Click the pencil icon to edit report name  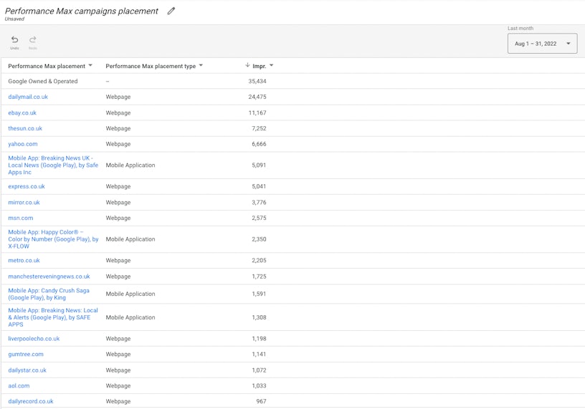pos(171,11)
